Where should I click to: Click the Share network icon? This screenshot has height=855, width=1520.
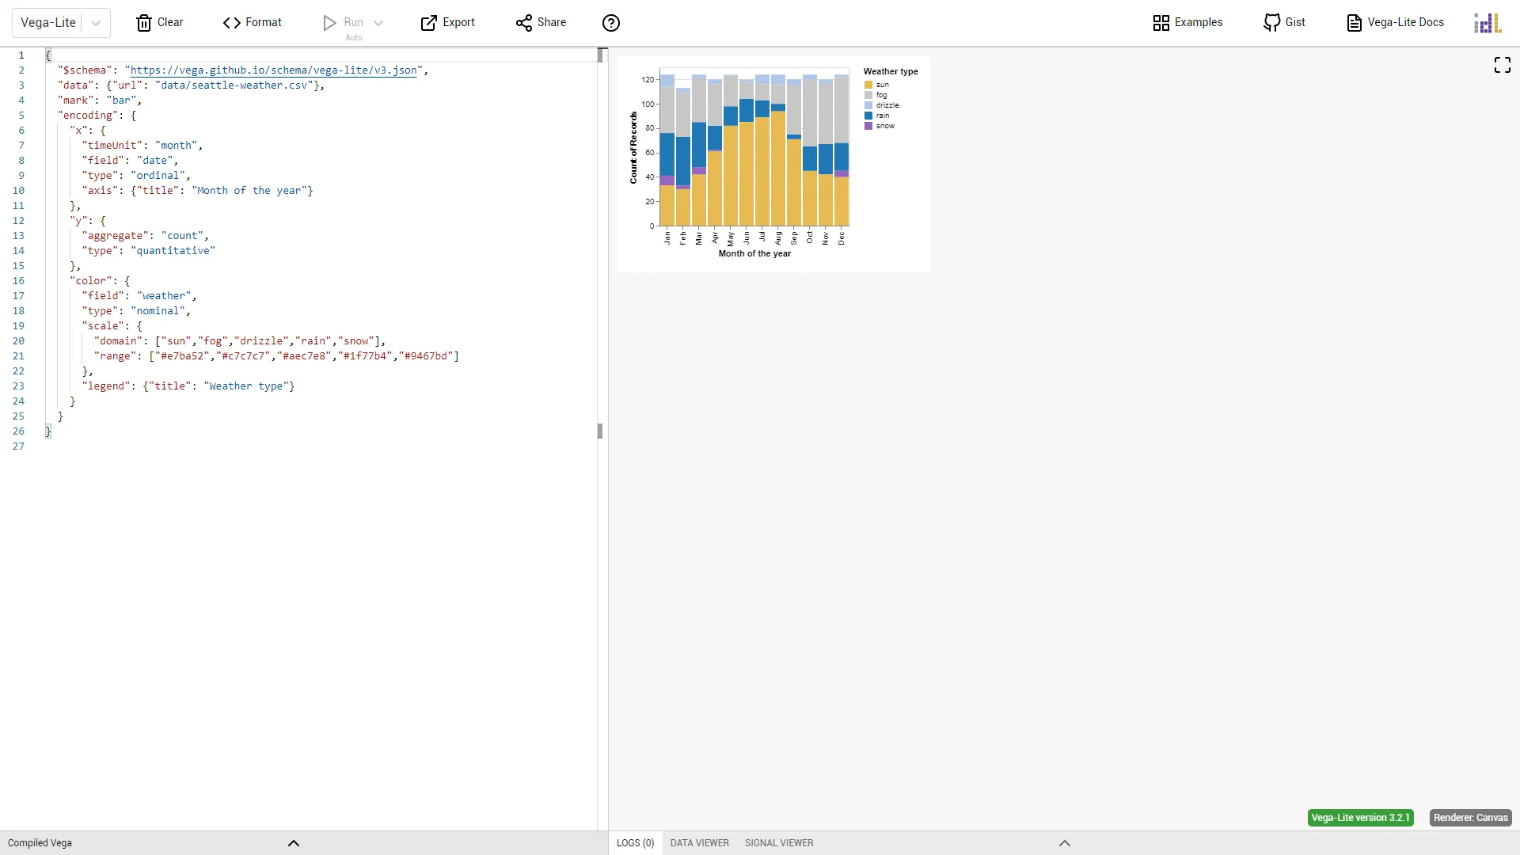click(x=523, y=23)
